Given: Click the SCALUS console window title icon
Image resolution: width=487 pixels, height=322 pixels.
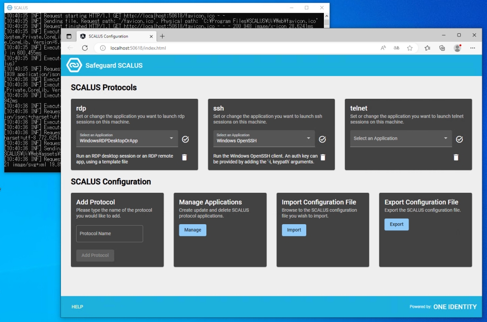Looking at the screenshot, I should [x=10, y=8].
